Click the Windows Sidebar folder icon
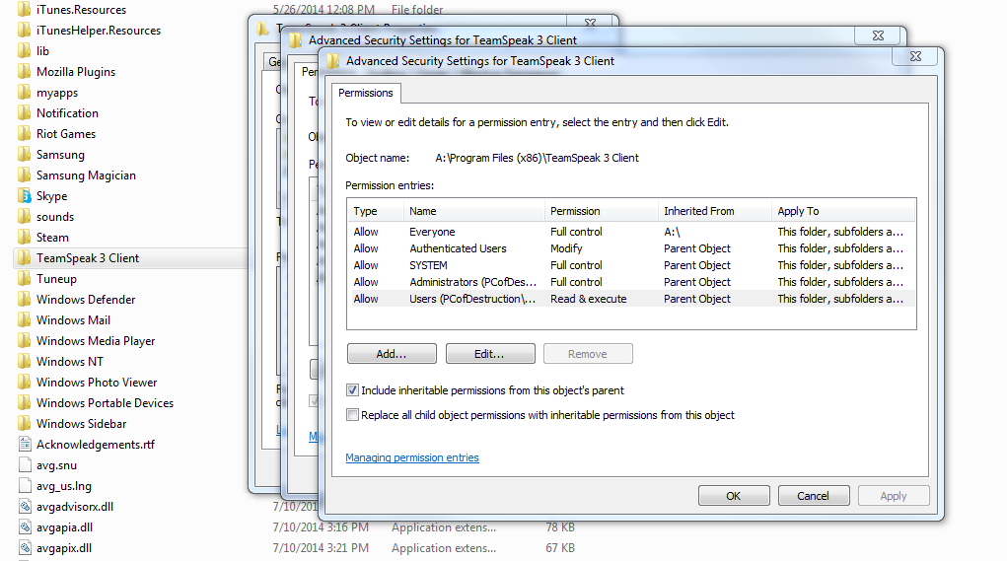1007x561 pixels. click(x=25, y=424)
